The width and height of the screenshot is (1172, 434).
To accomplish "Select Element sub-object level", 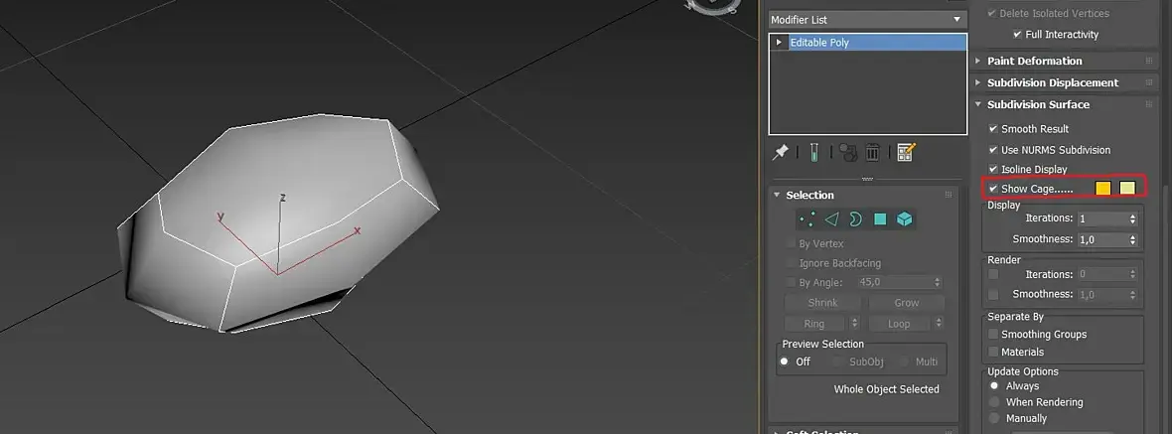I will pos(905,218).
